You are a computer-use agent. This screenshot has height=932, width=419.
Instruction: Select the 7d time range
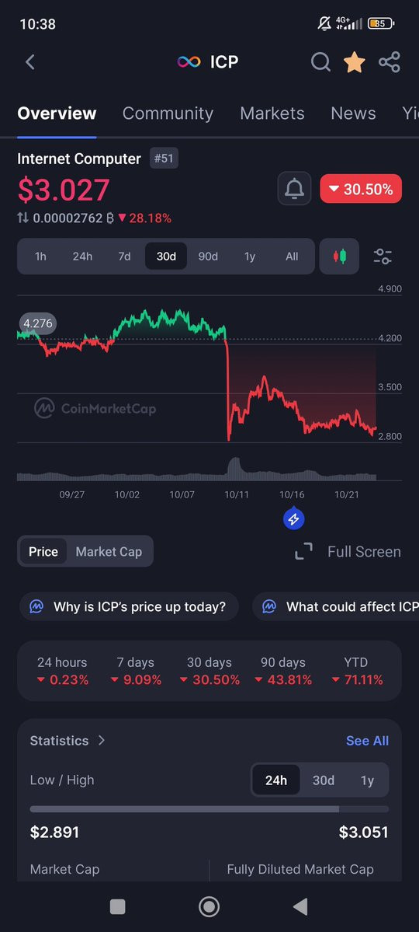click(x=124, y=257)
